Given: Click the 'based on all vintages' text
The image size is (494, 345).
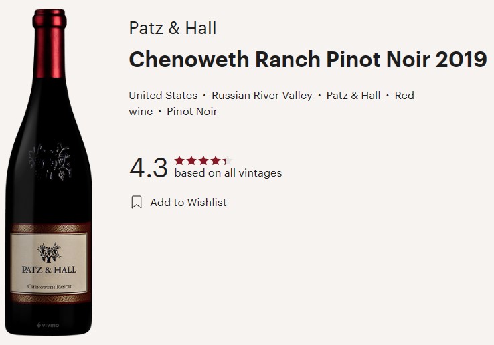Looking at the screenshot, I should pyautogui.click(x=228, y=173).
